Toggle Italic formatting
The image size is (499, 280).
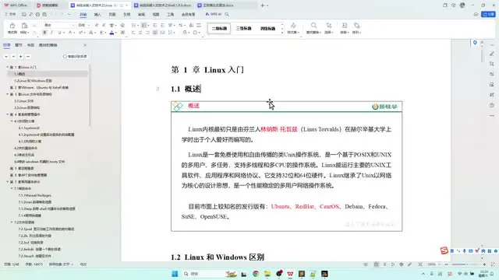52,33
